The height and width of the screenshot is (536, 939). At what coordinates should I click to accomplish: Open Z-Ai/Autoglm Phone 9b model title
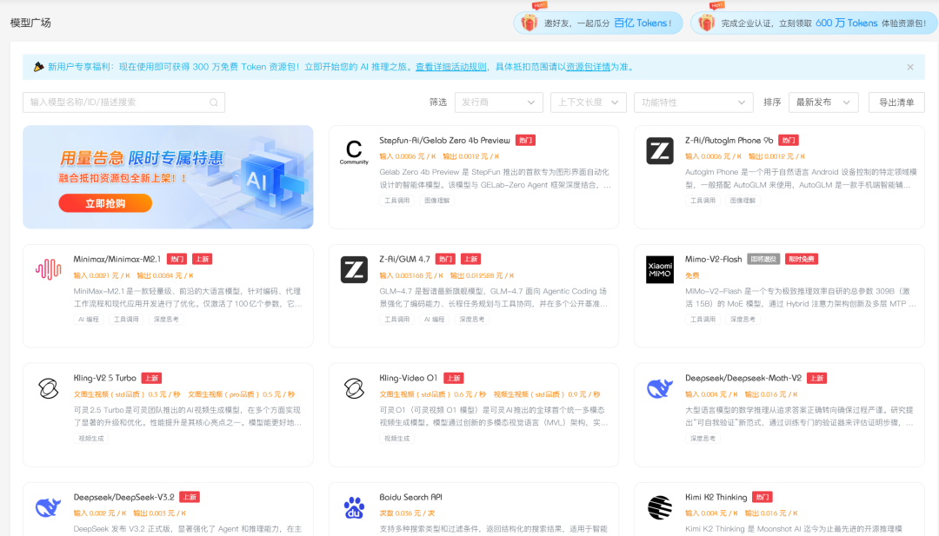pyautogui.click(x=729, y=141)
